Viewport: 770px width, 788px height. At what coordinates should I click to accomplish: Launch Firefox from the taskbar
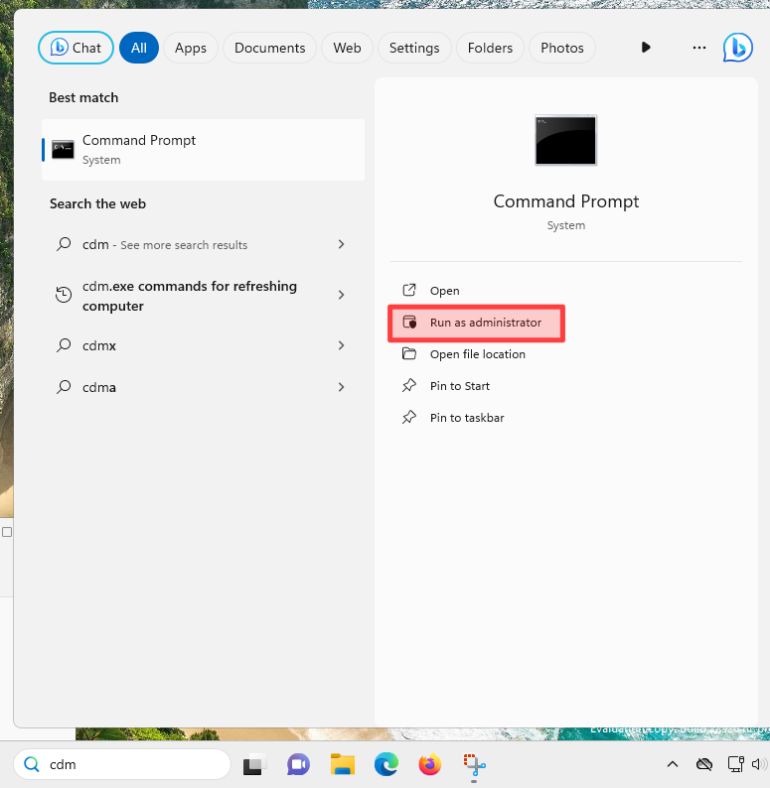(x=430, y=765)
